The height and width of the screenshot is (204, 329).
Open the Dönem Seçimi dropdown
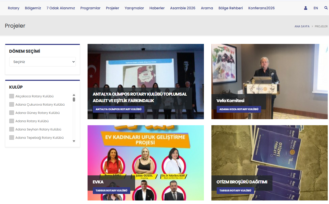[x=43, y=62]
